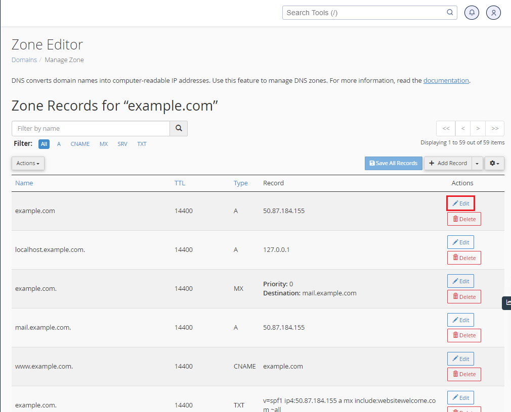Open the gear settings dropdown
Screen dimensions: 511x412
tap(494, 163)
